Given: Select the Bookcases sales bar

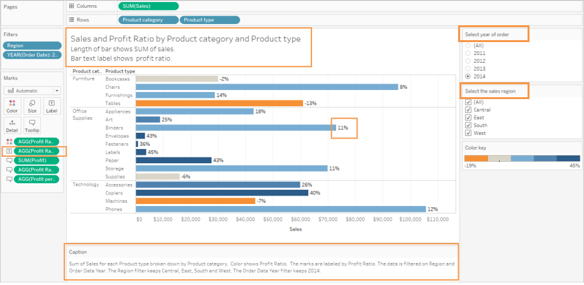Looking at the screenshot, I should point(177,79).
